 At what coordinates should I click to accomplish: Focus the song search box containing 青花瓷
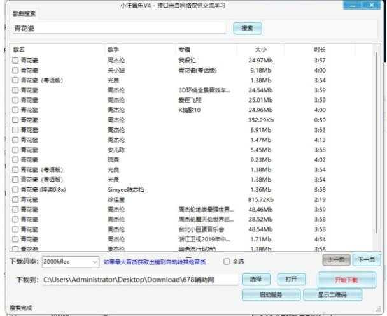[x=118, y=28]
